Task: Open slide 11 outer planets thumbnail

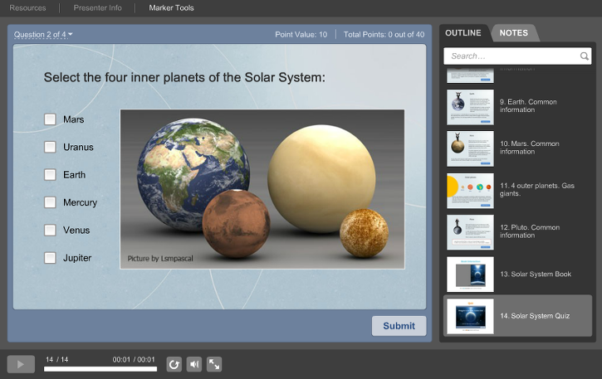Action: tap(470, 191)
